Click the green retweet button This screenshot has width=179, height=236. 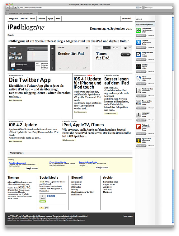[43, 201]
